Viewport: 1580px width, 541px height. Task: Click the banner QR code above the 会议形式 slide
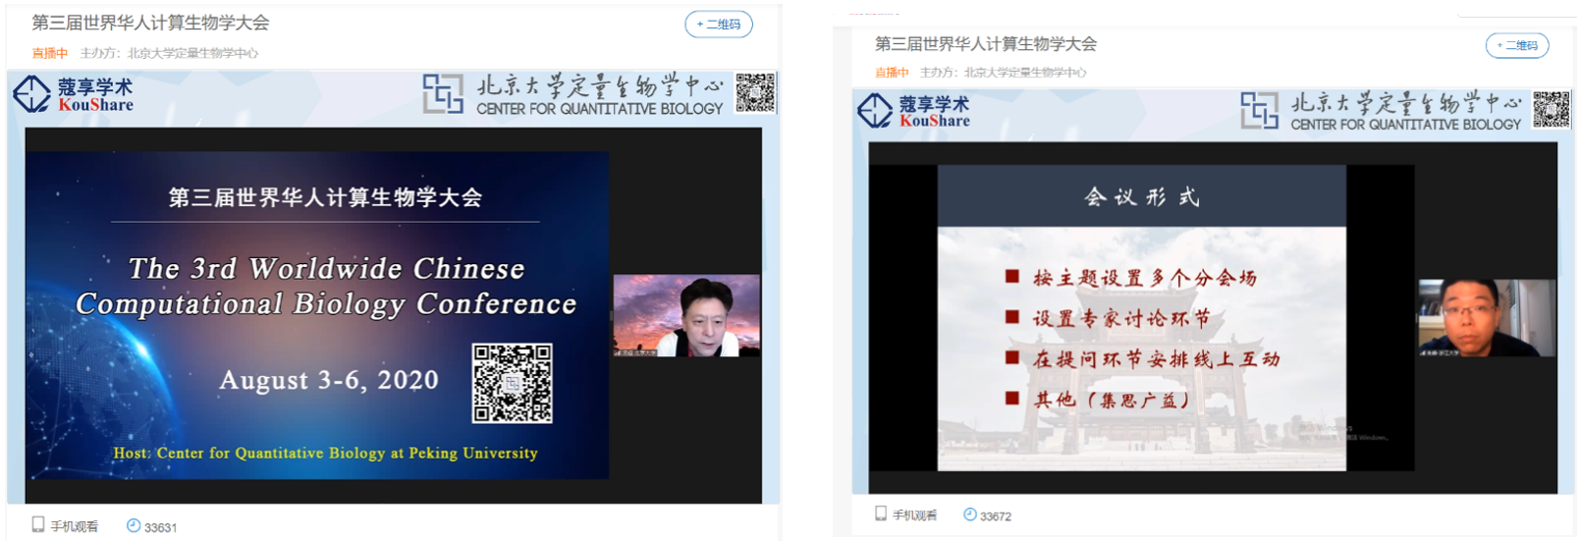[x=1552, y=110]
